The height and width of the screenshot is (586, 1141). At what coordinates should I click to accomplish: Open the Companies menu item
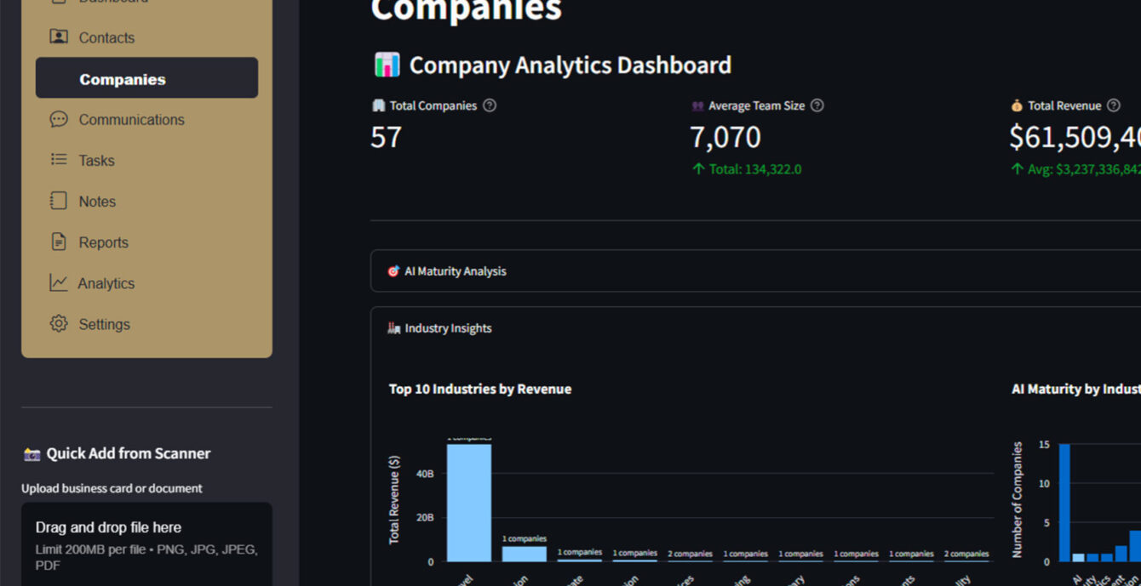click(x=123, y=79)
